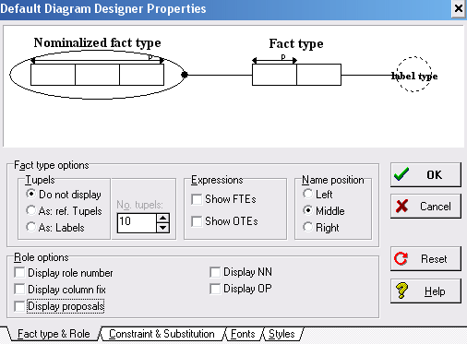467x344 pixels.
Task: Switch to Constraint & Substitution tab
Action: 162,334
